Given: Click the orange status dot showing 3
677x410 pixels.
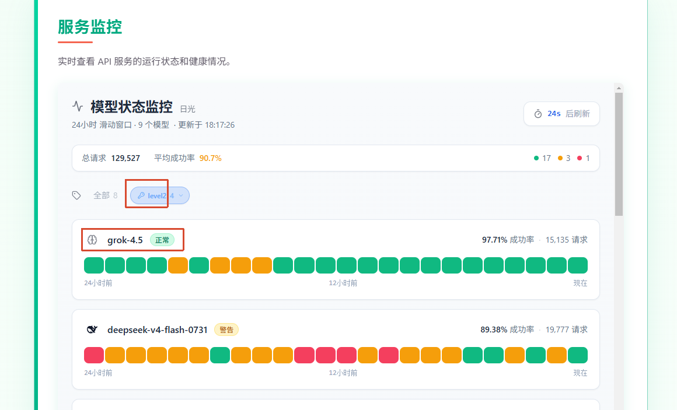Looking at the screenshot, I should coord(560,158).
